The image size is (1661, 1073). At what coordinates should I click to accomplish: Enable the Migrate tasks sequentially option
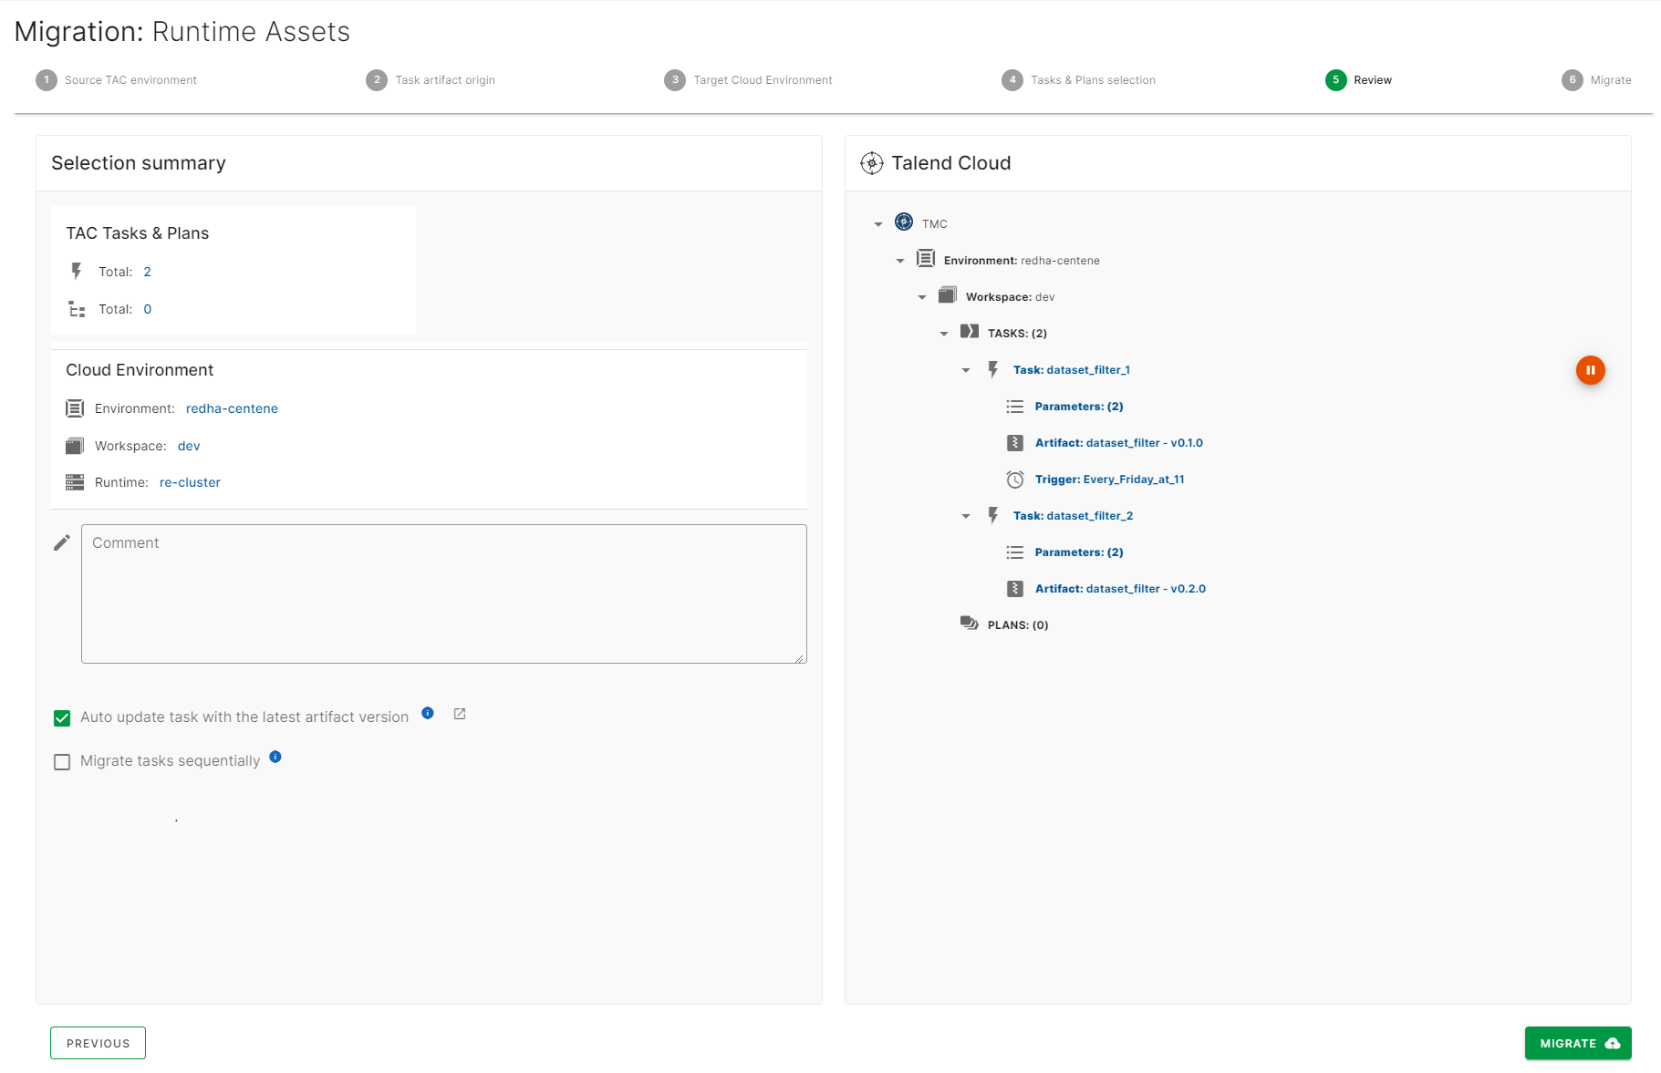pyautogui.click(x=62, y=761)
